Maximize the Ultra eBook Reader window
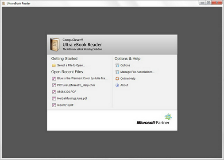The image size is (224, 160). [208, 3]
